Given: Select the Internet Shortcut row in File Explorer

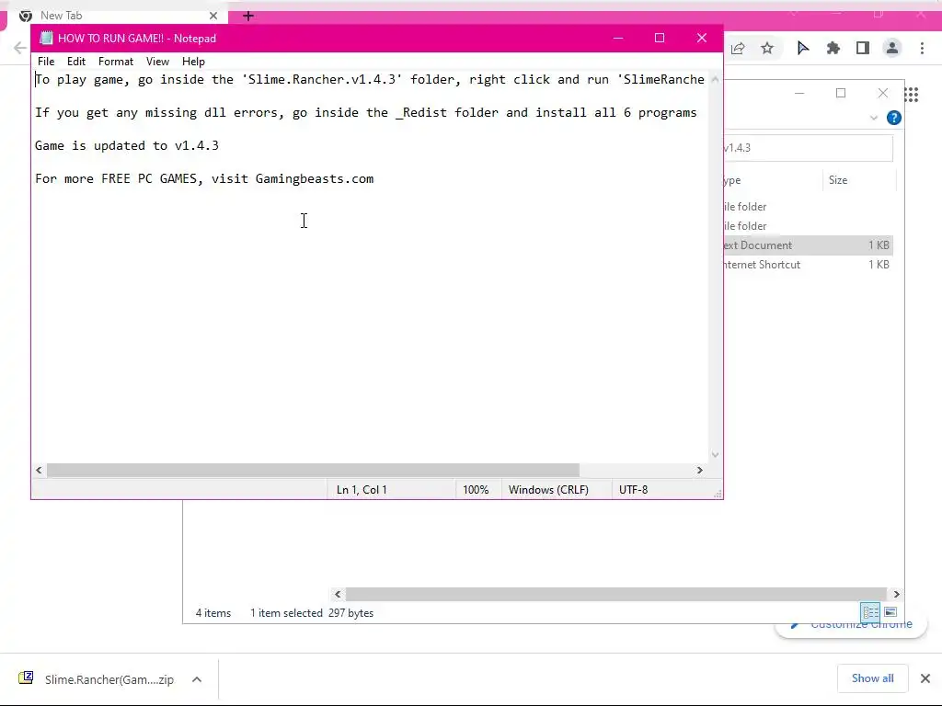Looking at the screenshot, I should point(808,265).
